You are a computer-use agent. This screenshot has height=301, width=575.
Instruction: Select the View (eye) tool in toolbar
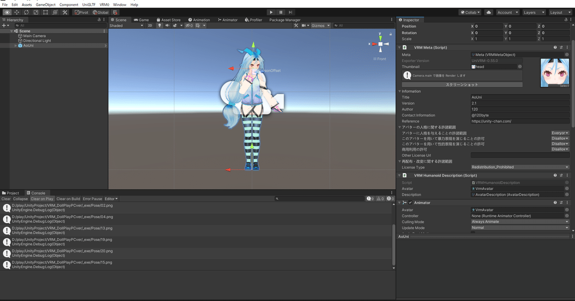point(7,12)
